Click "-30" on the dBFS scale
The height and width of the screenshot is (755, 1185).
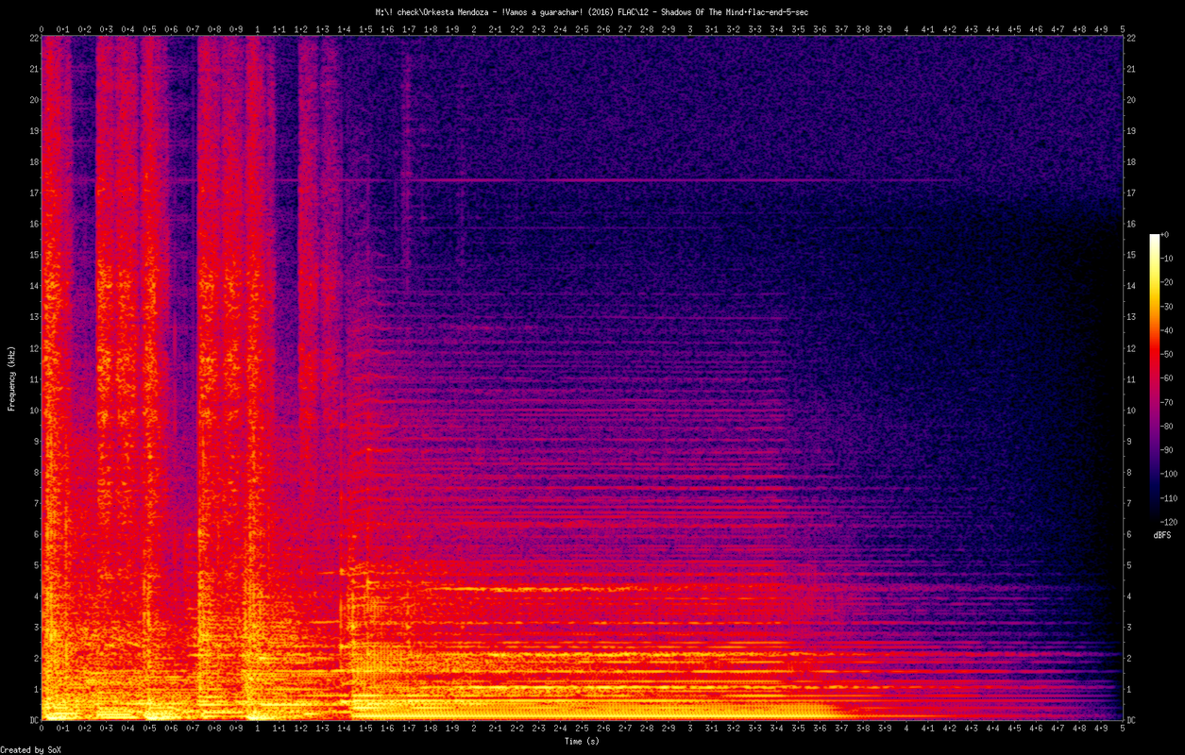point(1168,307)
